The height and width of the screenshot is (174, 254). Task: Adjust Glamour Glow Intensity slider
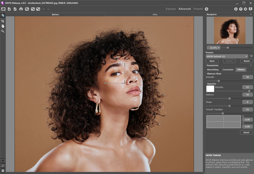click(x=229, y=81)
